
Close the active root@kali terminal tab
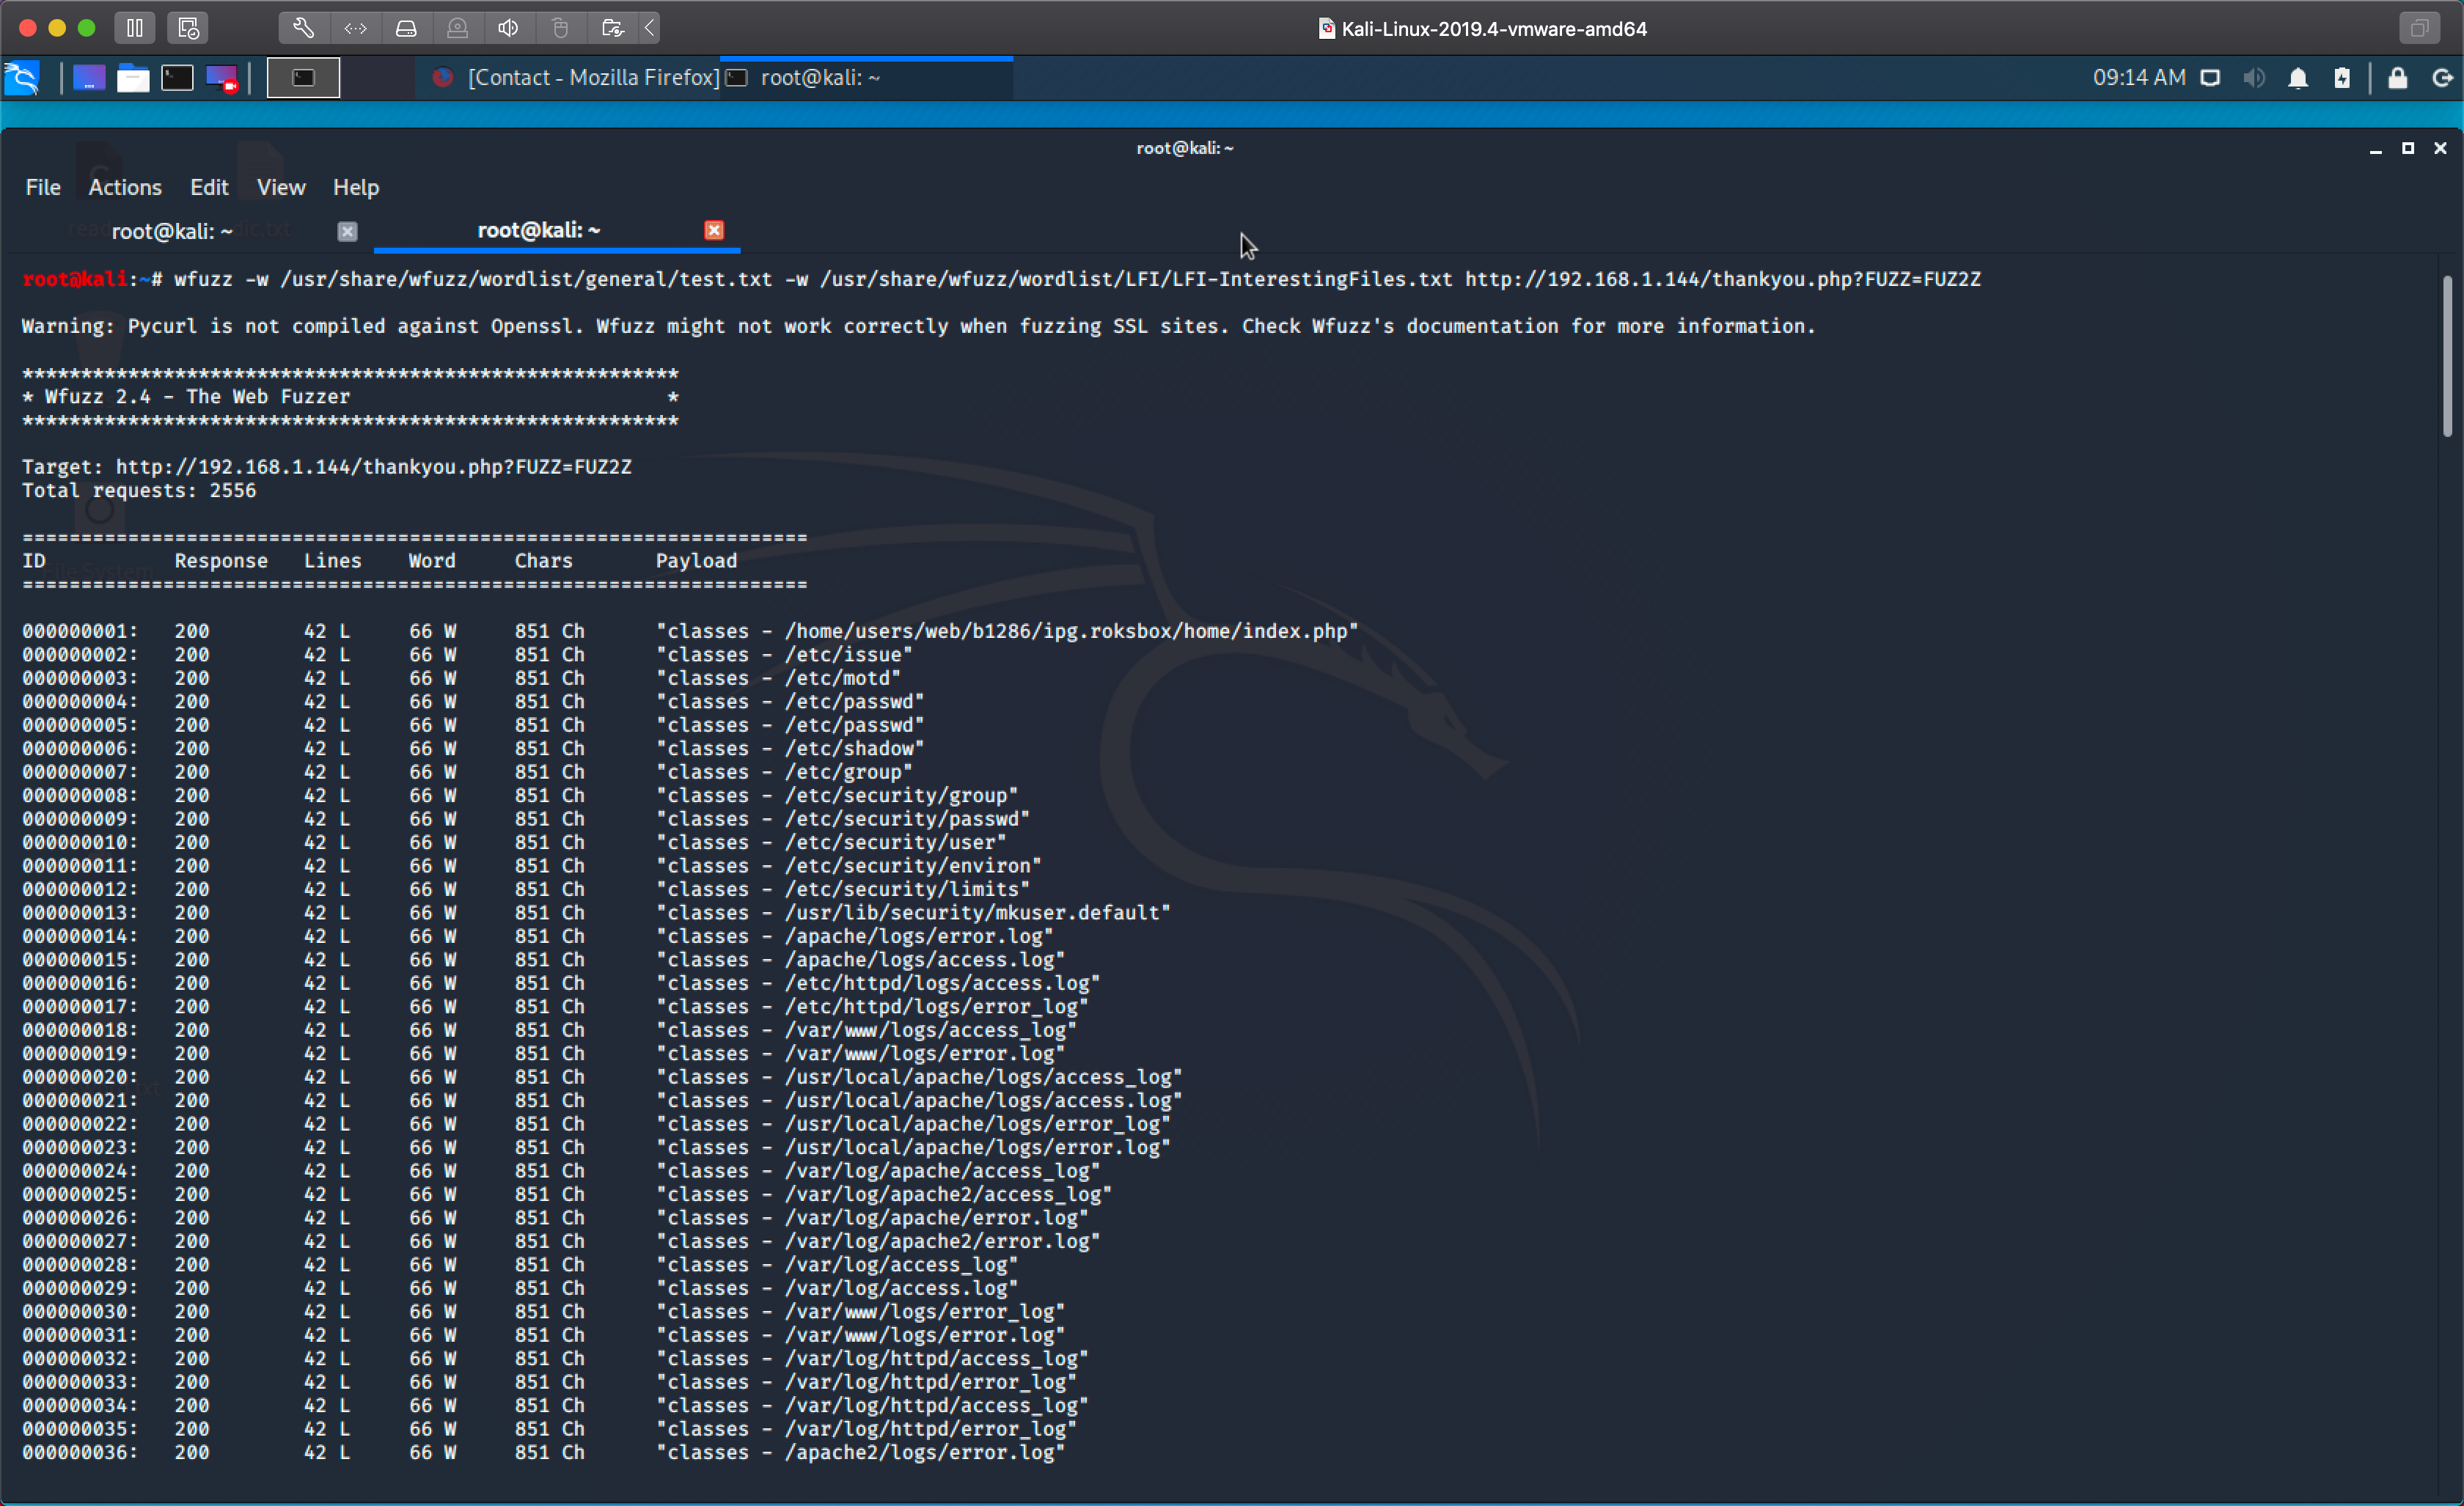(x=713, y=230)
